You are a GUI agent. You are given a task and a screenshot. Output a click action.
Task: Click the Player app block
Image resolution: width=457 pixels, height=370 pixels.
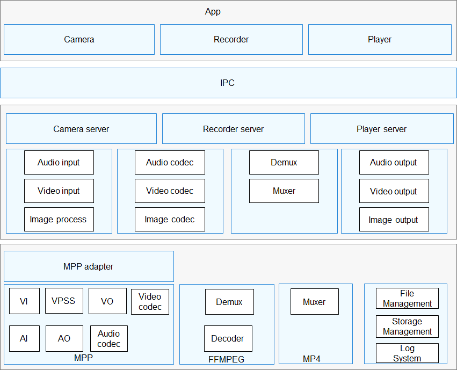(x=379, y=39)
